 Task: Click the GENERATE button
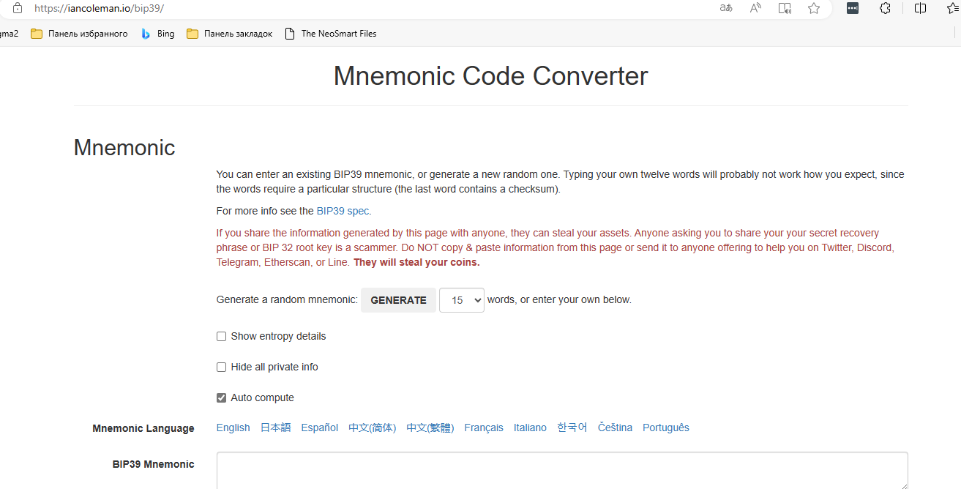[x=398, y=300]
